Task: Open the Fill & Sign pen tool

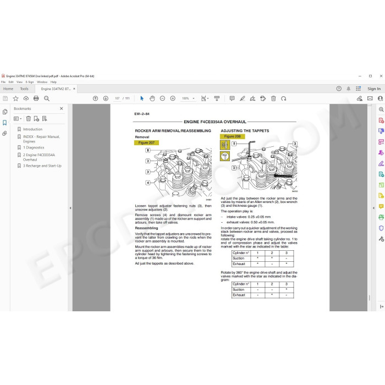Action: coord(381,163)
